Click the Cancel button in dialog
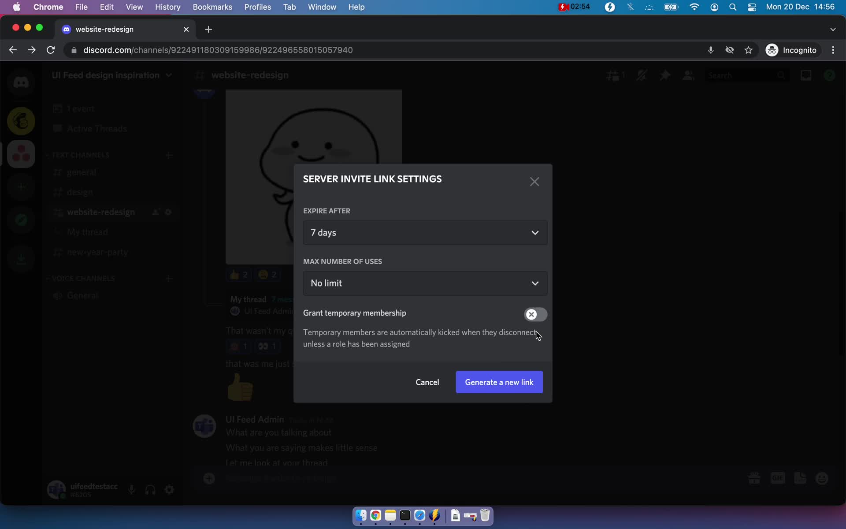Image resolution: width=846 pixels, height=529 pixels. click(427, 382)
